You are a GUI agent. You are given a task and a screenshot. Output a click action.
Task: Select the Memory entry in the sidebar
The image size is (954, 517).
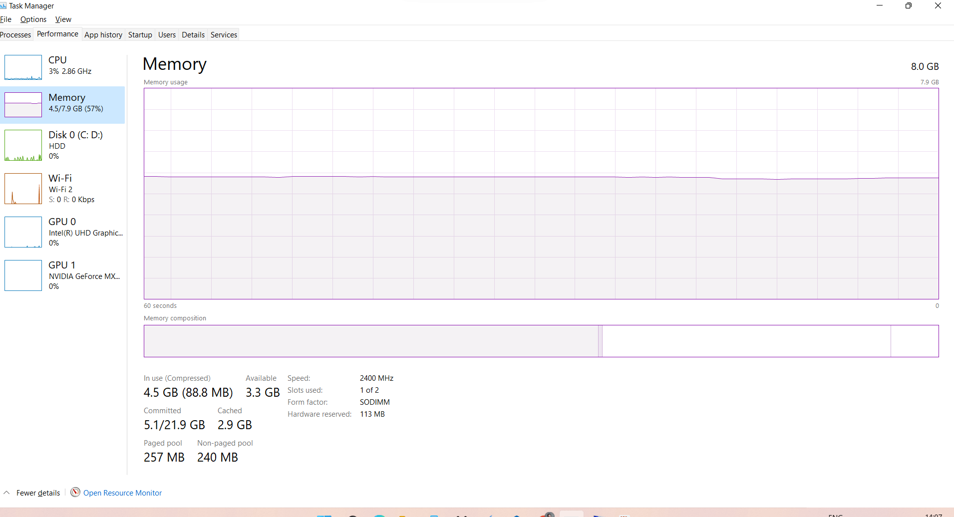click(62, 105)
